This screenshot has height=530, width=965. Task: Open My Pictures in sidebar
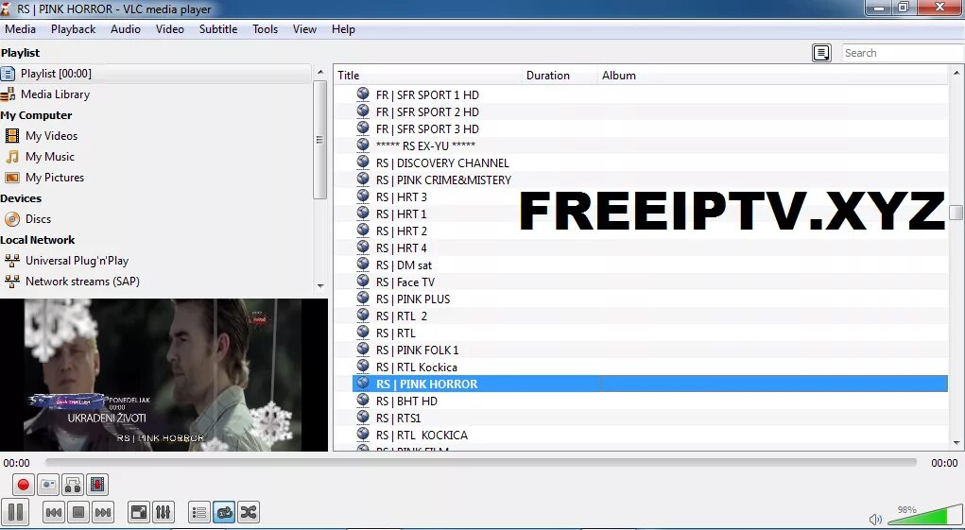(156, 177)
